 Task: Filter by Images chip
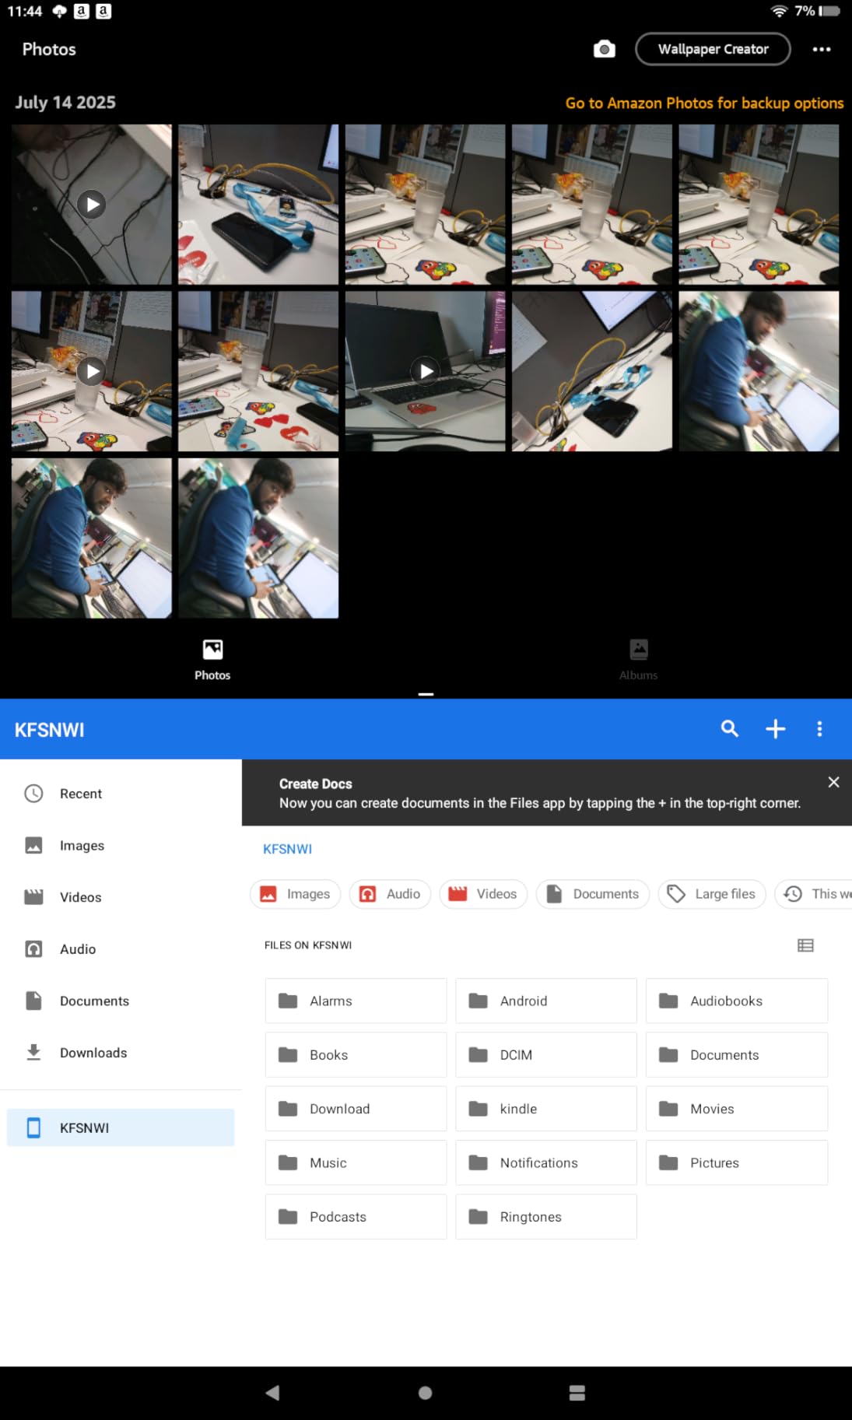[295, 894]
